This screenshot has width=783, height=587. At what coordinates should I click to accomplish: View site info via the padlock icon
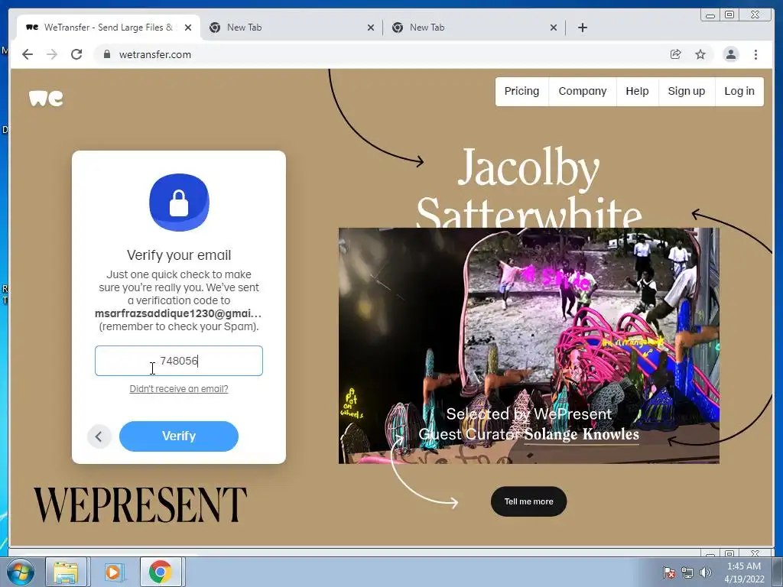tap(106, 54)
